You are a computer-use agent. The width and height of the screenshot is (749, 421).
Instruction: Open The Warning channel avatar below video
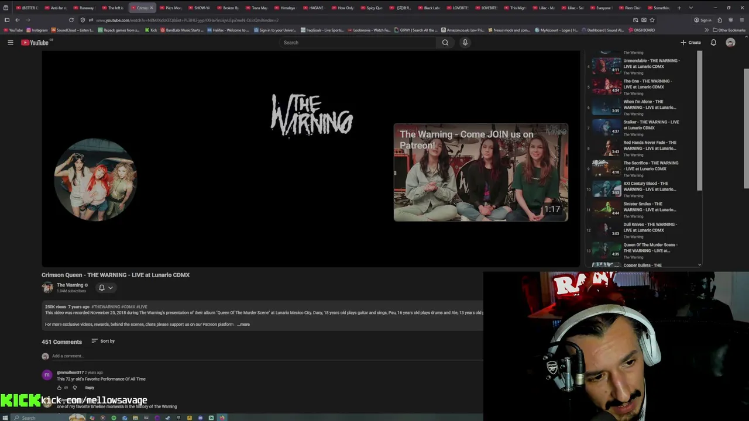pos(47,287)
